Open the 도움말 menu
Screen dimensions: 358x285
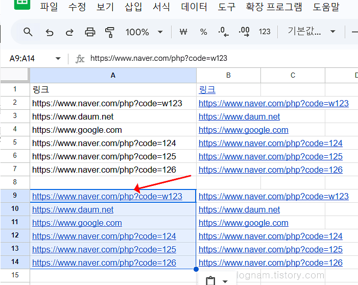coord(326,7)
